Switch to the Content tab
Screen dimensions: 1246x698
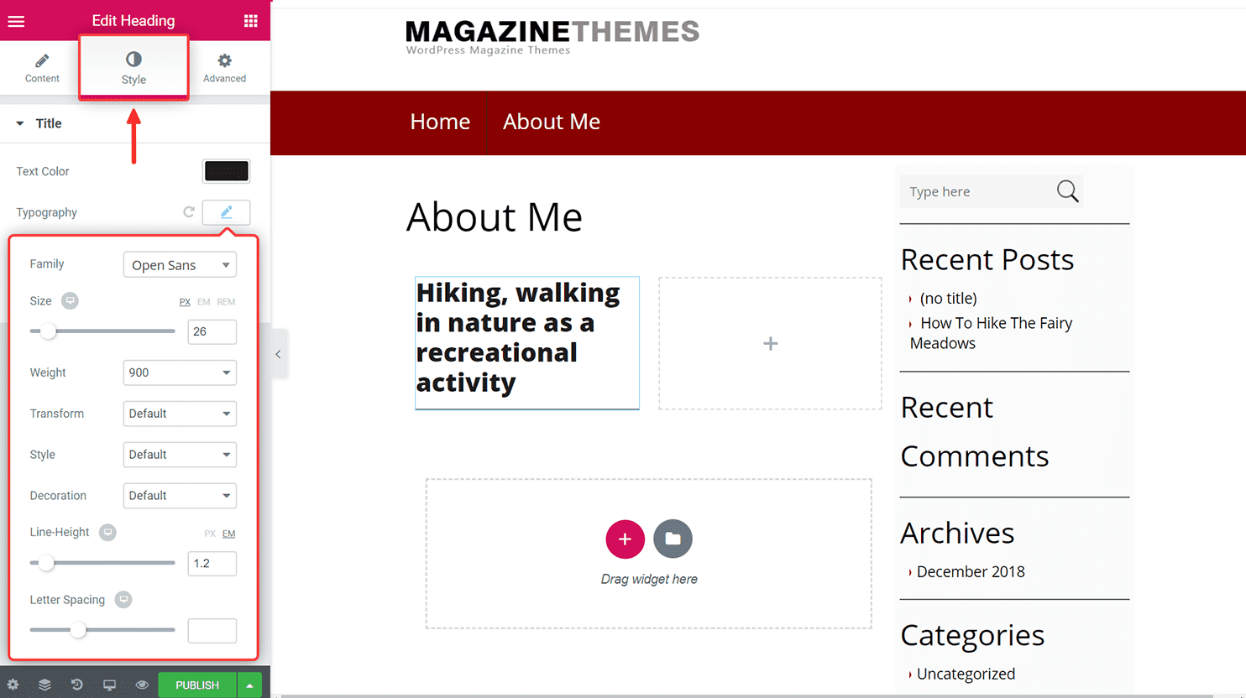click(x=42, y=68)
